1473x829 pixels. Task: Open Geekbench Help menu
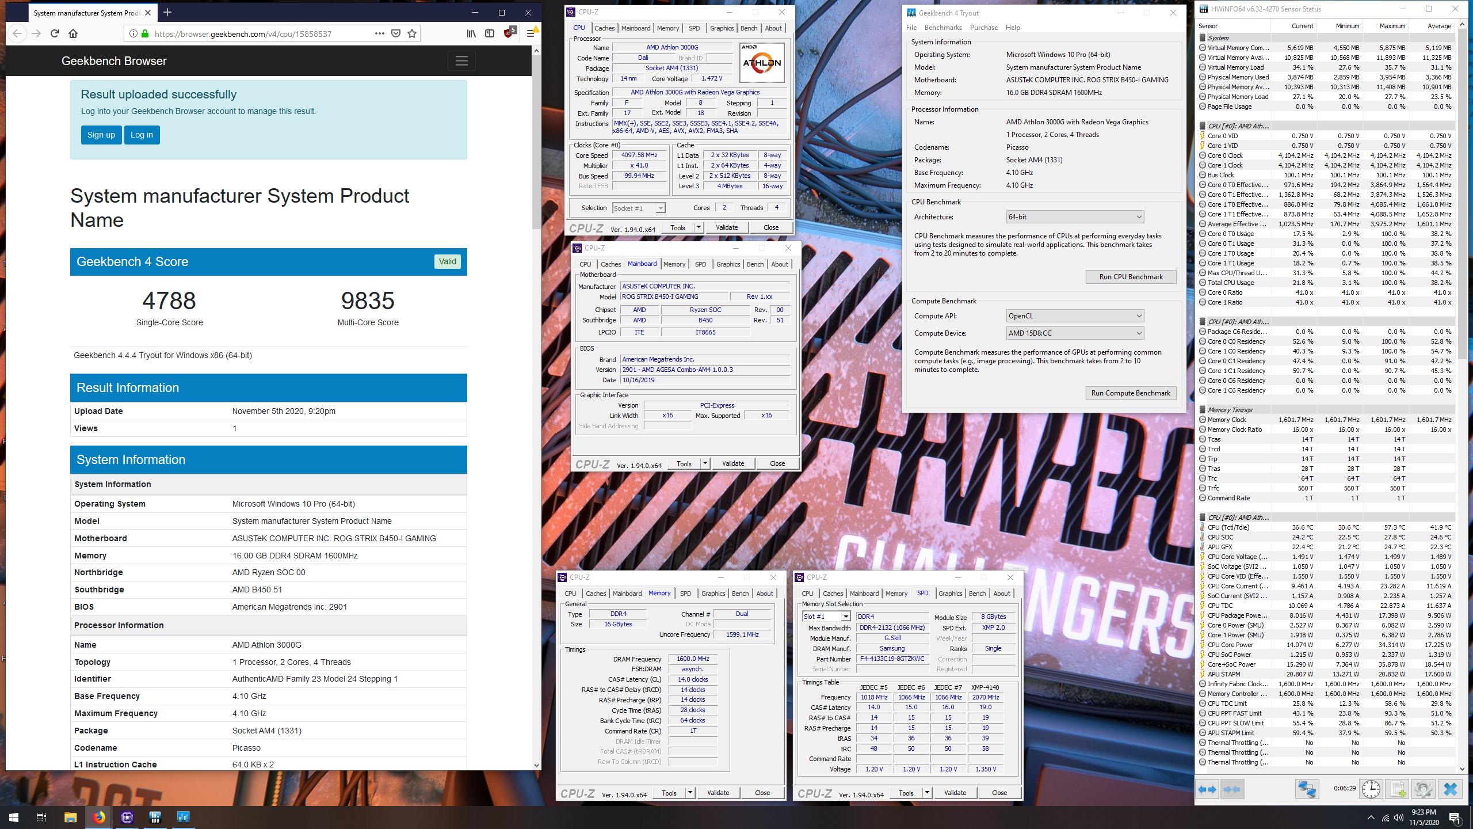click(x=1013, y=28)
